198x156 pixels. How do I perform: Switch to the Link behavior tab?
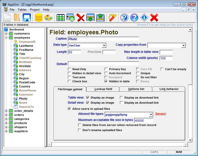[x=169, y=89]
